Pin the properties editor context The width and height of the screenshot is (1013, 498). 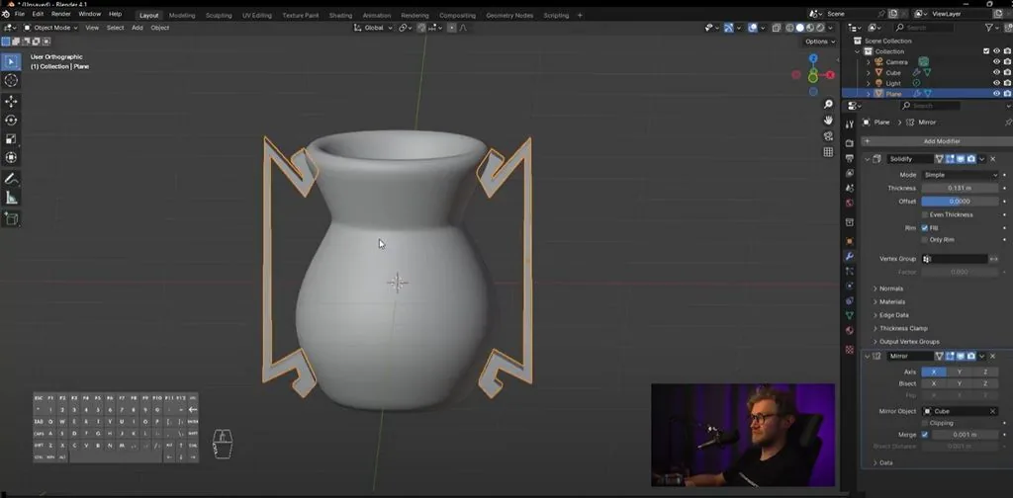coord(1008,122)
